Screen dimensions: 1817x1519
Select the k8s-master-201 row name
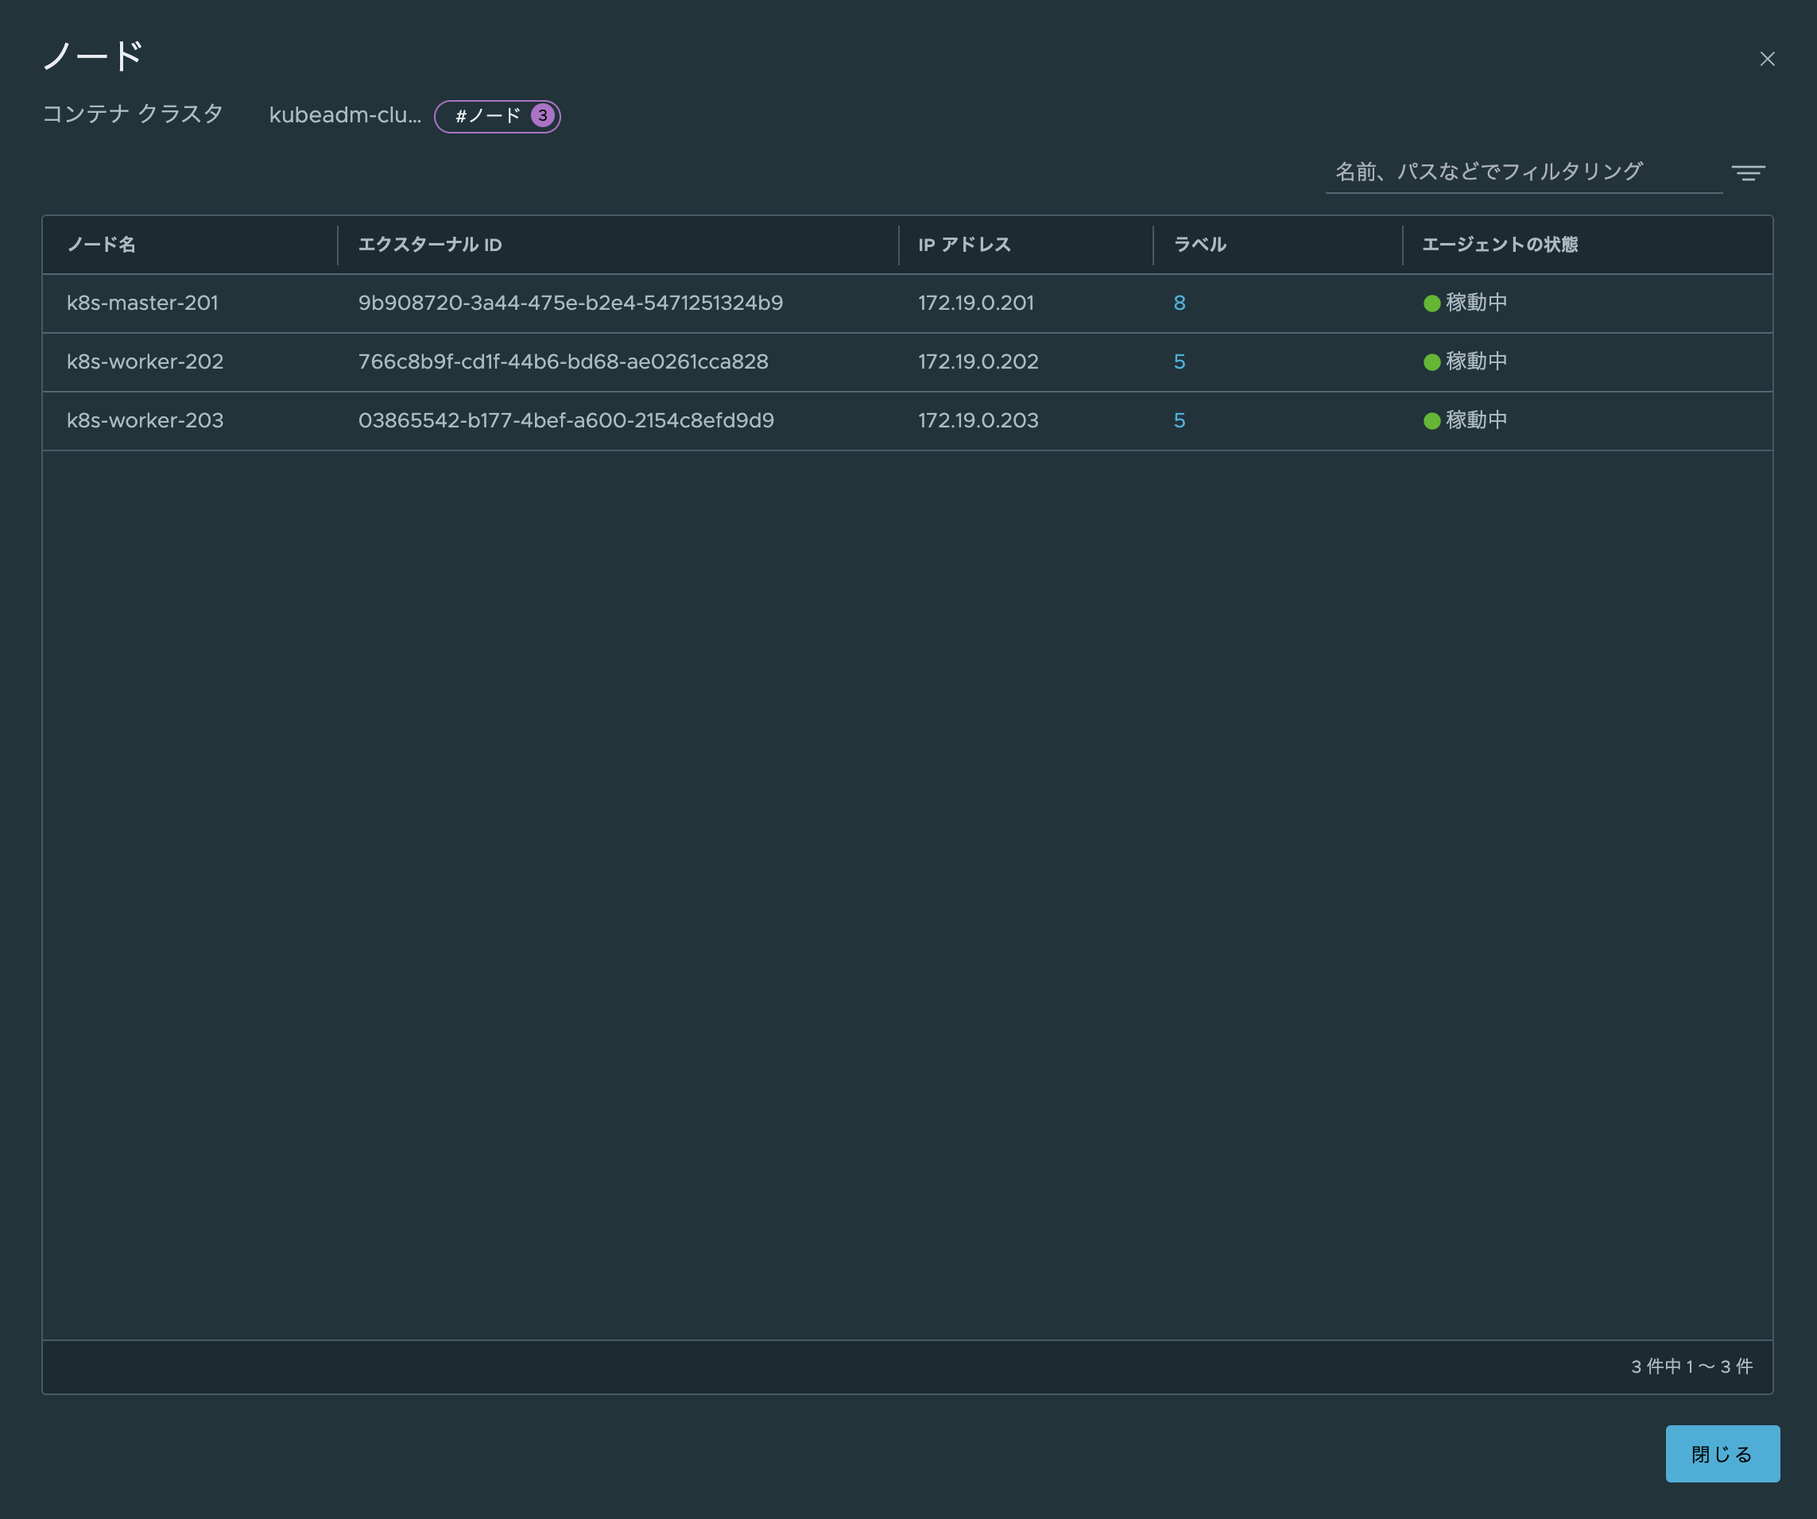click(x=143, y=303)
